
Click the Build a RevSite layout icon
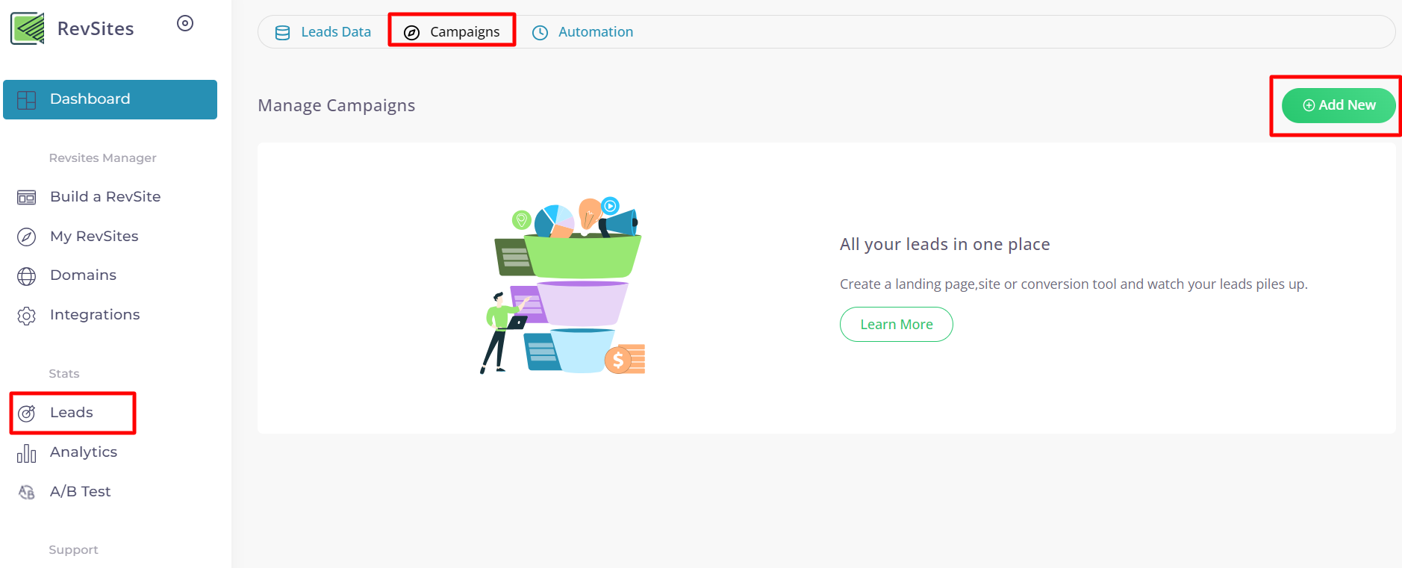27,198
